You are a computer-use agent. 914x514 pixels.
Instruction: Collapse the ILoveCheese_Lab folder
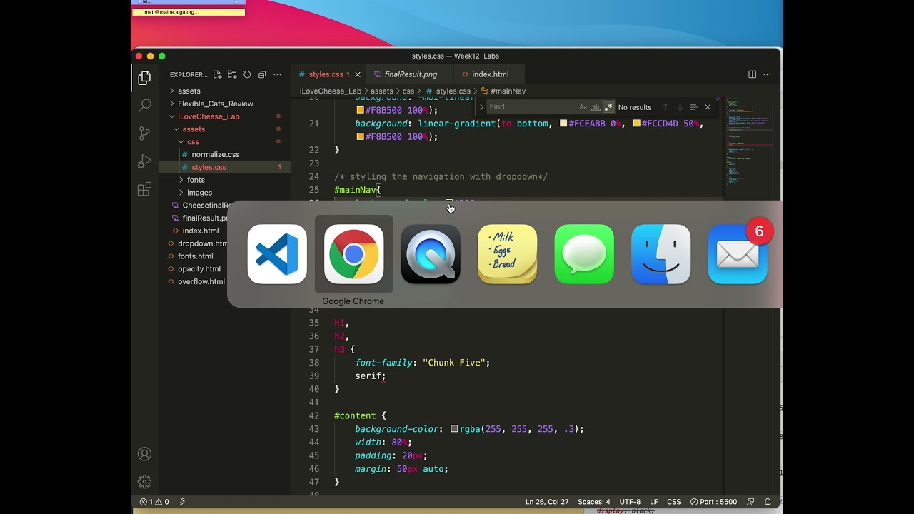(209, 116)
